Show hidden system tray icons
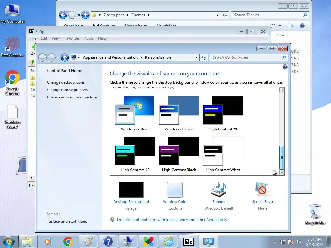This screenshot has height=248, width=331. pos(275,242)
